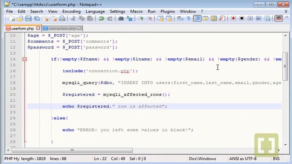Click the horizontal scrollbar thumb
This screenshot has width=292, height=164.
click(x=72, y=150)
